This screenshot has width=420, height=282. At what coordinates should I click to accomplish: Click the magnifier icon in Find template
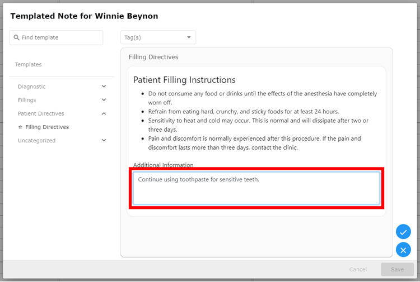16,37
